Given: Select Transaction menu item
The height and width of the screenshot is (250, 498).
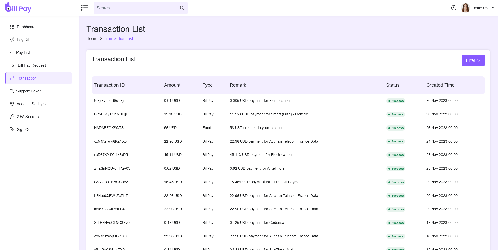Looking at the screenshot, I should tap(39, 78).
